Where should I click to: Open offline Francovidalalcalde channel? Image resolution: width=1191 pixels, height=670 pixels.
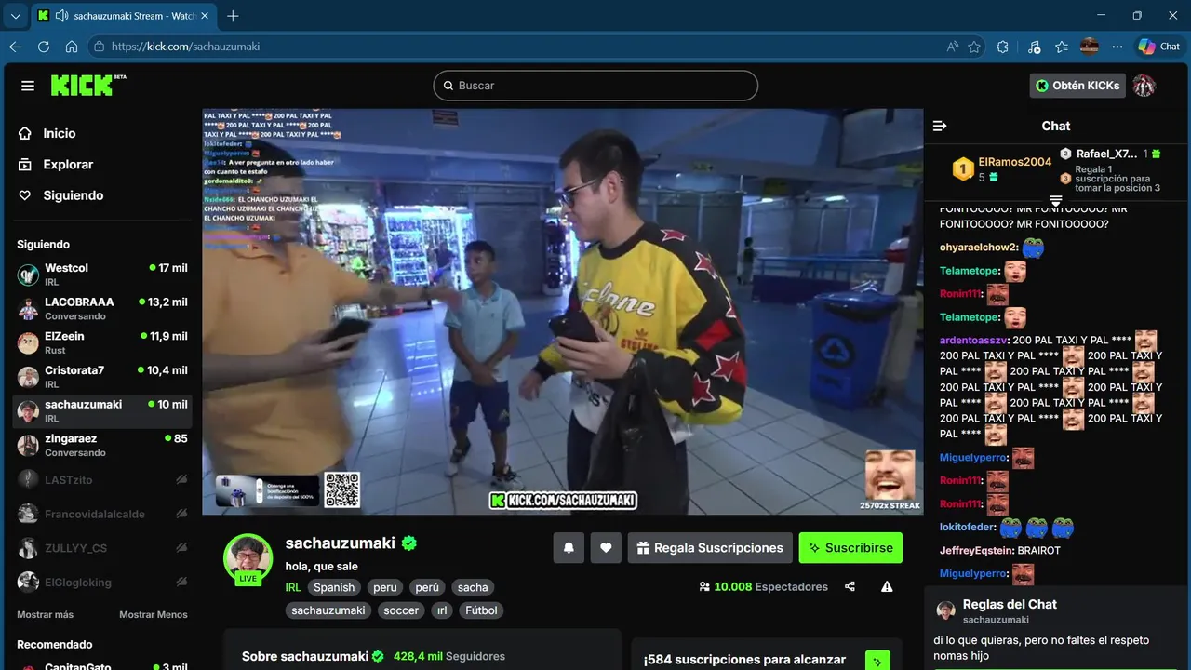[x=102, y=514]
